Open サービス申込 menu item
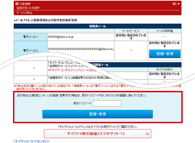 coord(24,13)
